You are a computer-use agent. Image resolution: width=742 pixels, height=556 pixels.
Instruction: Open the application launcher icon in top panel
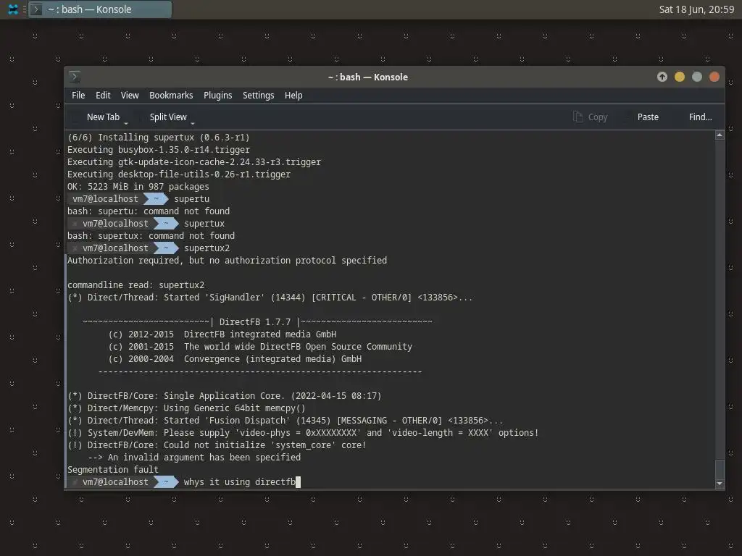tap(13, 9)
